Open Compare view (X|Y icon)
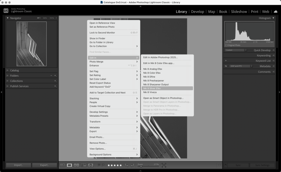 pyautogui.click(x=76, y=165)
